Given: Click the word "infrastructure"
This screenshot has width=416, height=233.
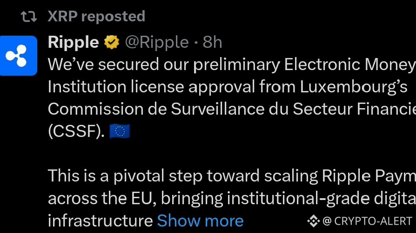Looking at the screenshot, I should point(101,221).
